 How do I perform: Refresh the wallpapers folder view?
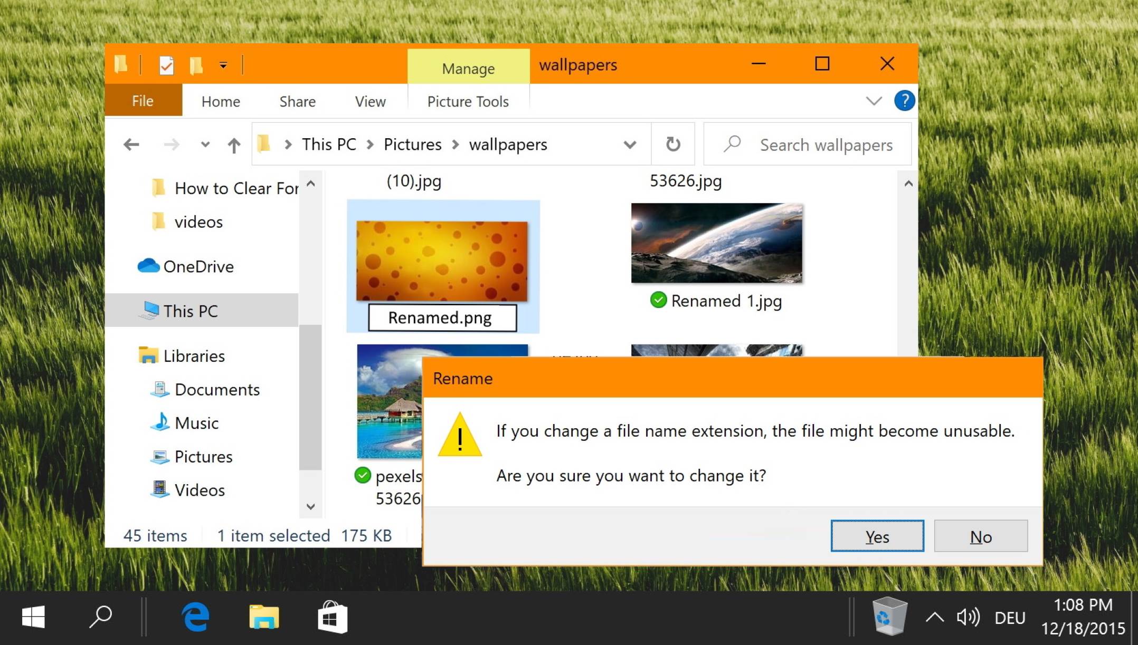pyautogui.click(x=673, y=144)
